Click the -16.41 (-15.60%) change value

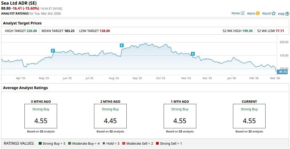pos(25,8)
